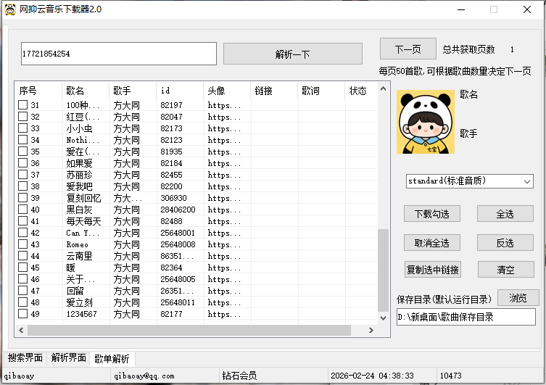Click qibaoay@qq.com in status bar

pos(144,376)
